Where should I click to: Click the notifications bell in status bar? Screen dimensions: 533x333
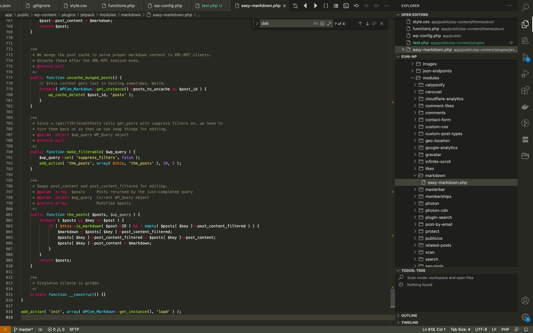(526, 329)
